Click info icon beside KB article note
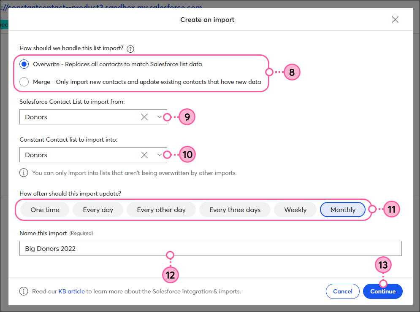The height and width of the screenshot is (312, 420). pyautogui.click(x=24, y=291)
